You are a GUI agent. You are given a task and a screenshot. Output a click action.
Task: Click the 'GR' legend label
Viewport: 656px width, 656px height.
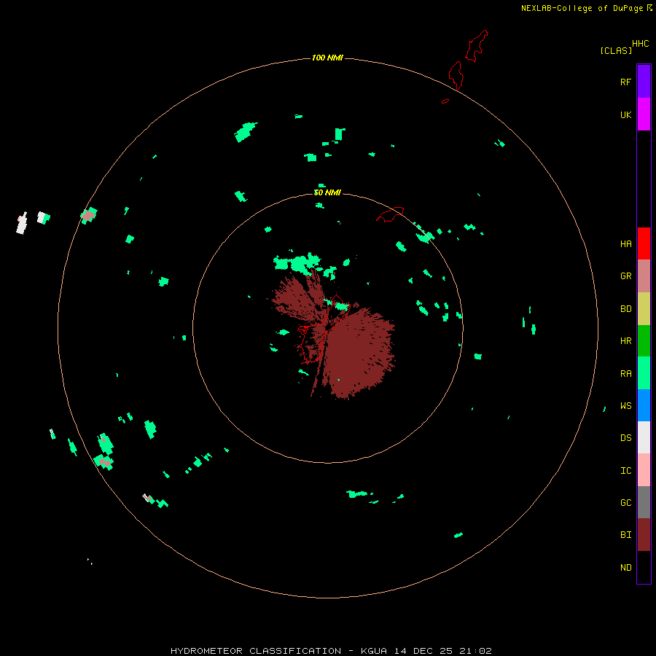(625, 276)
